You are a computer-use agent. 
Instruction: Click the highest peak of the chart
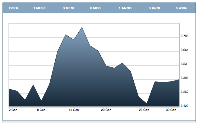tap(82, 27)
